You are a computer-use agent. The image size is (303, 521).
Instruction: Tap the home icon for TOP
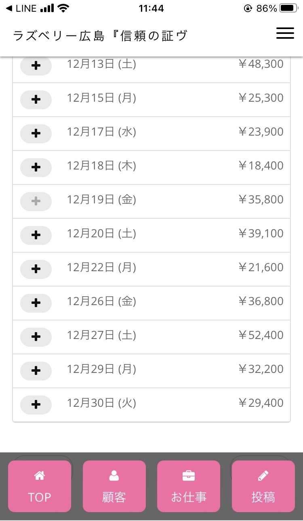[x=40, y=476]
